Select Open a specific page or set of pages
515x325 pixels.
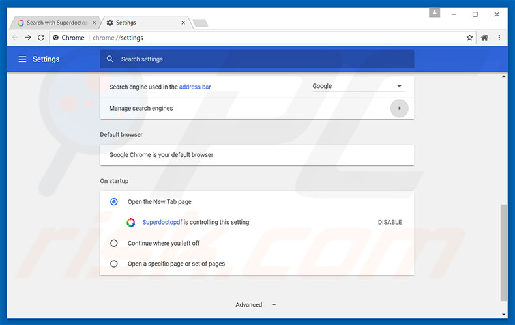click(114, 264)
